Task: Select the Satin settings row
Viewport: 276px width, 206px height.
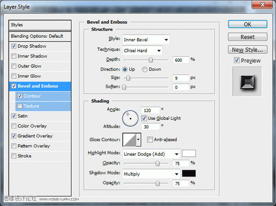Action: click(x=40, y=116)
